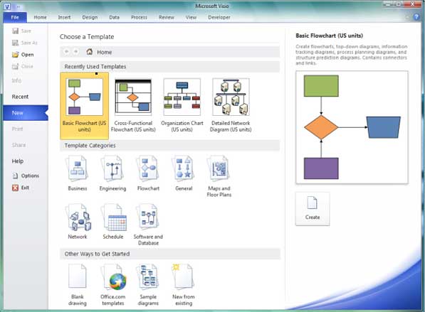This screenshot has height=312, width=425.
Task: Pick the Organization Chart (US units) template
Action: [x=182, y=106]
